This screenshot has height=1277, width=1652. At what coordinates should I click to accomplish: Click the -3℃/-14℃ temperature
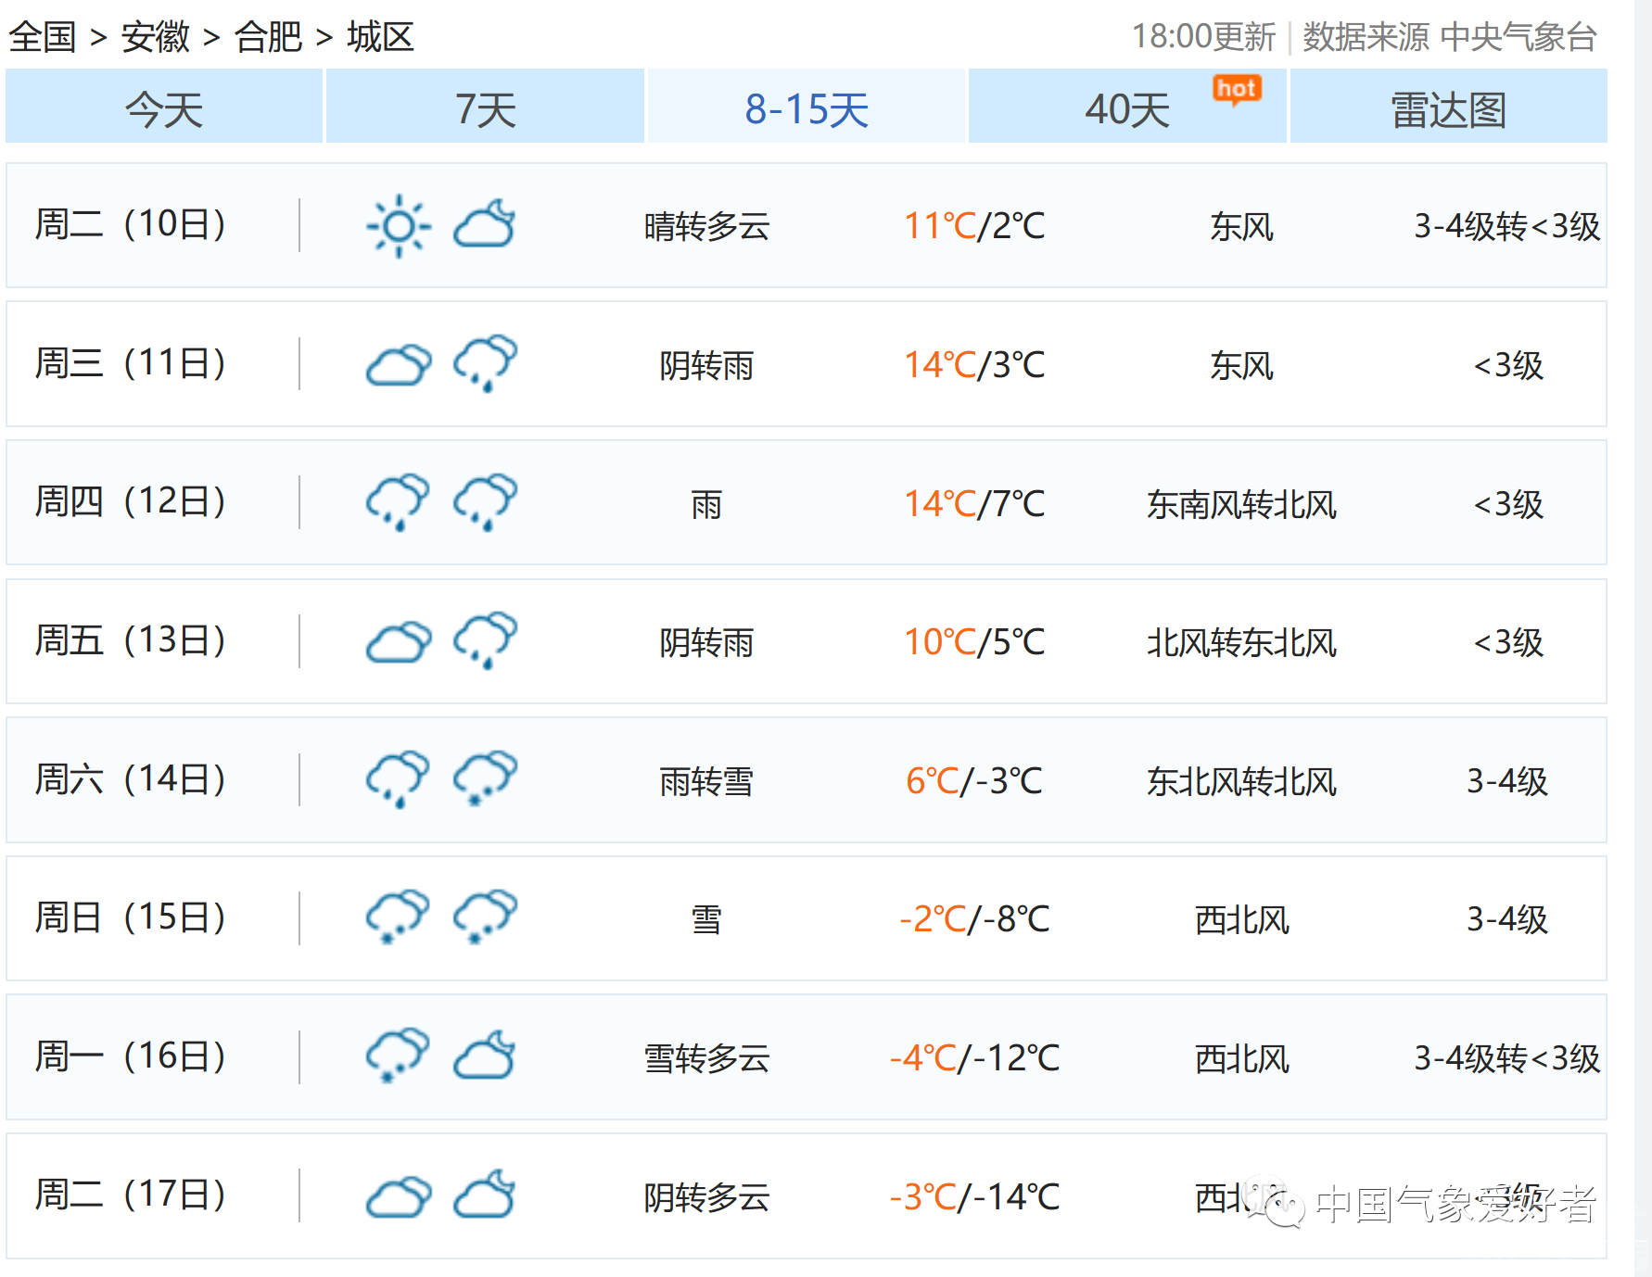point(974,1197)
